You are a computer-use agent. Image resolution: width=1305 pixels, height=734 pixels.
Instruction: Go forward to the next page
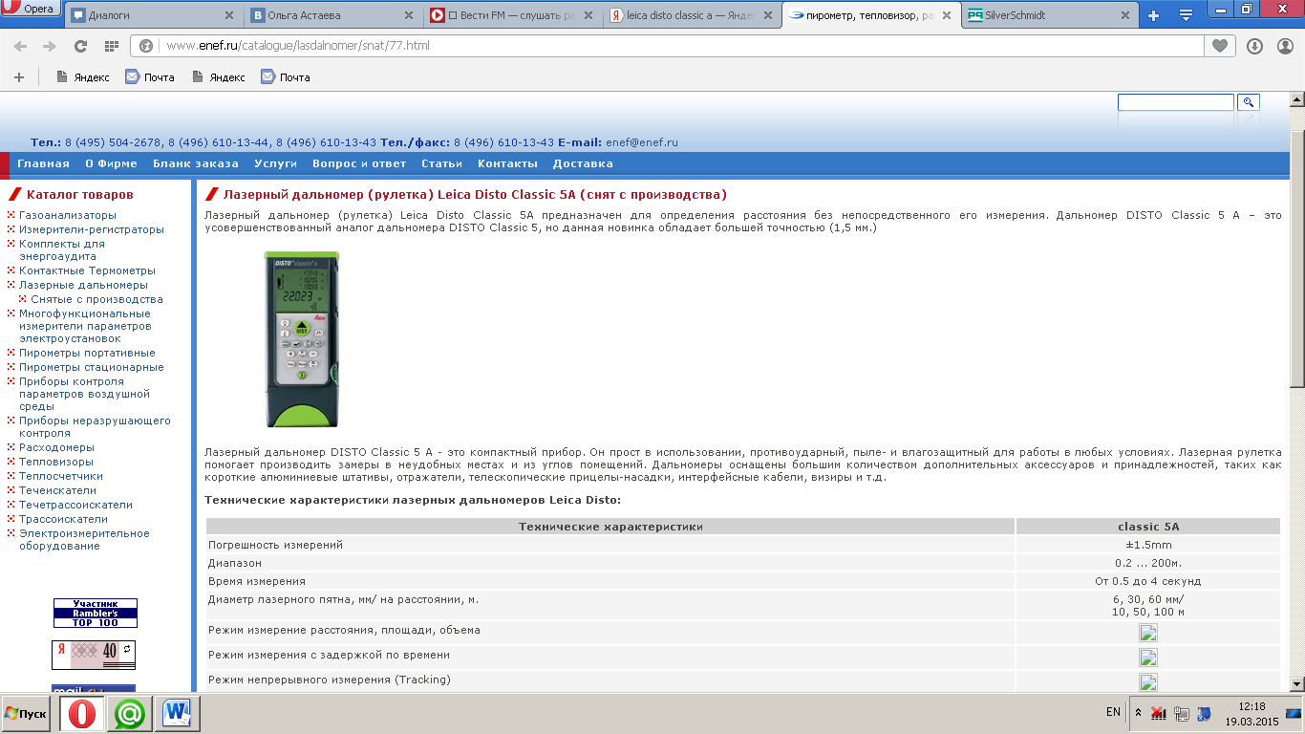click(50, 46)
